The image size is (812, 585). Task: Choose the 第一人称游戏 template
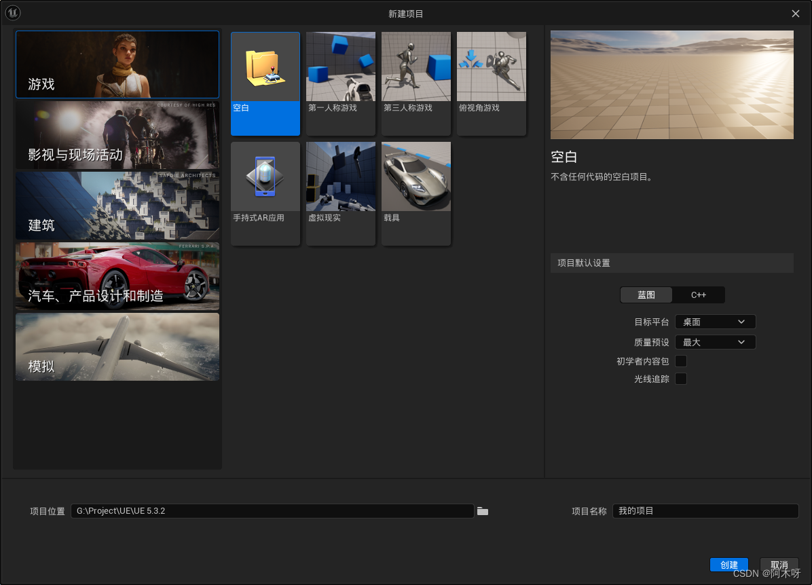[x=341, y=84]
